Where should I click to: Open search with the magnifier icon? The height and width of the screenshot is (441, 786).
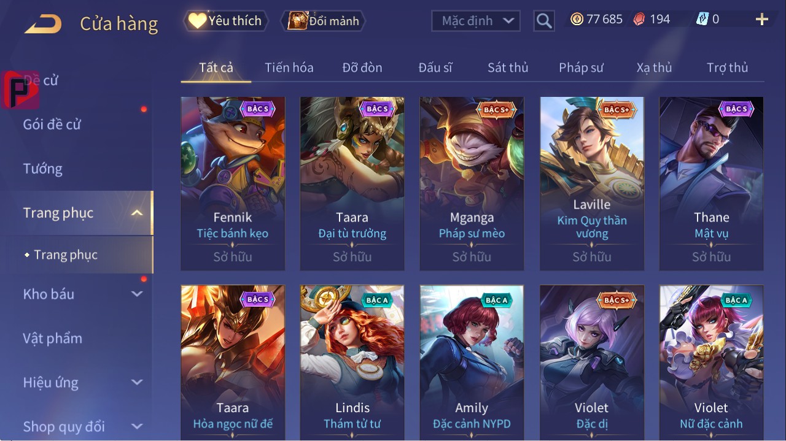click(x=544, y=21)
